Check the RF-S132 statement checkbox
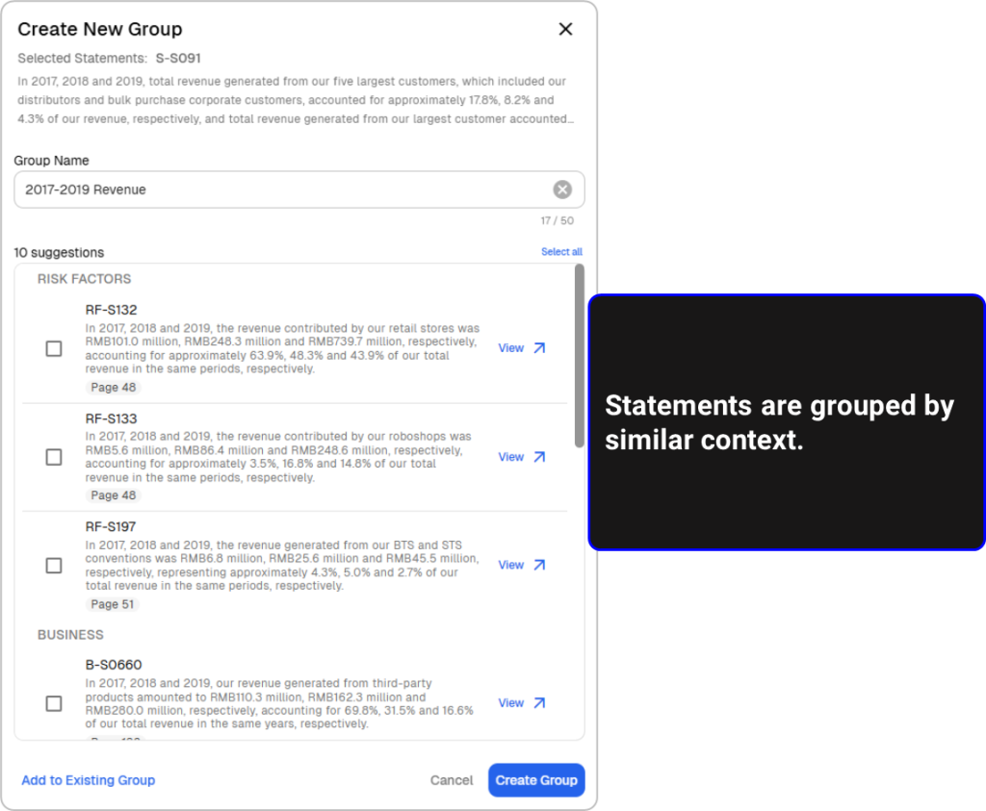Screen dimensions: 986x811 (54, 348)
